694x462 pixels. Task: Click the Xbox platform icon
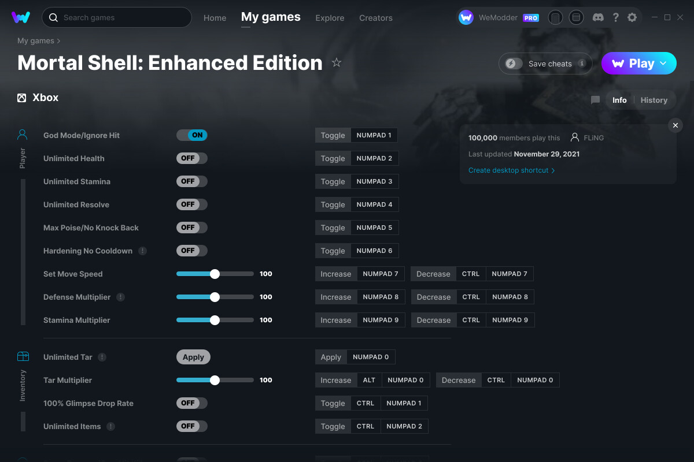pyautogui.click(x=21, y=98)
